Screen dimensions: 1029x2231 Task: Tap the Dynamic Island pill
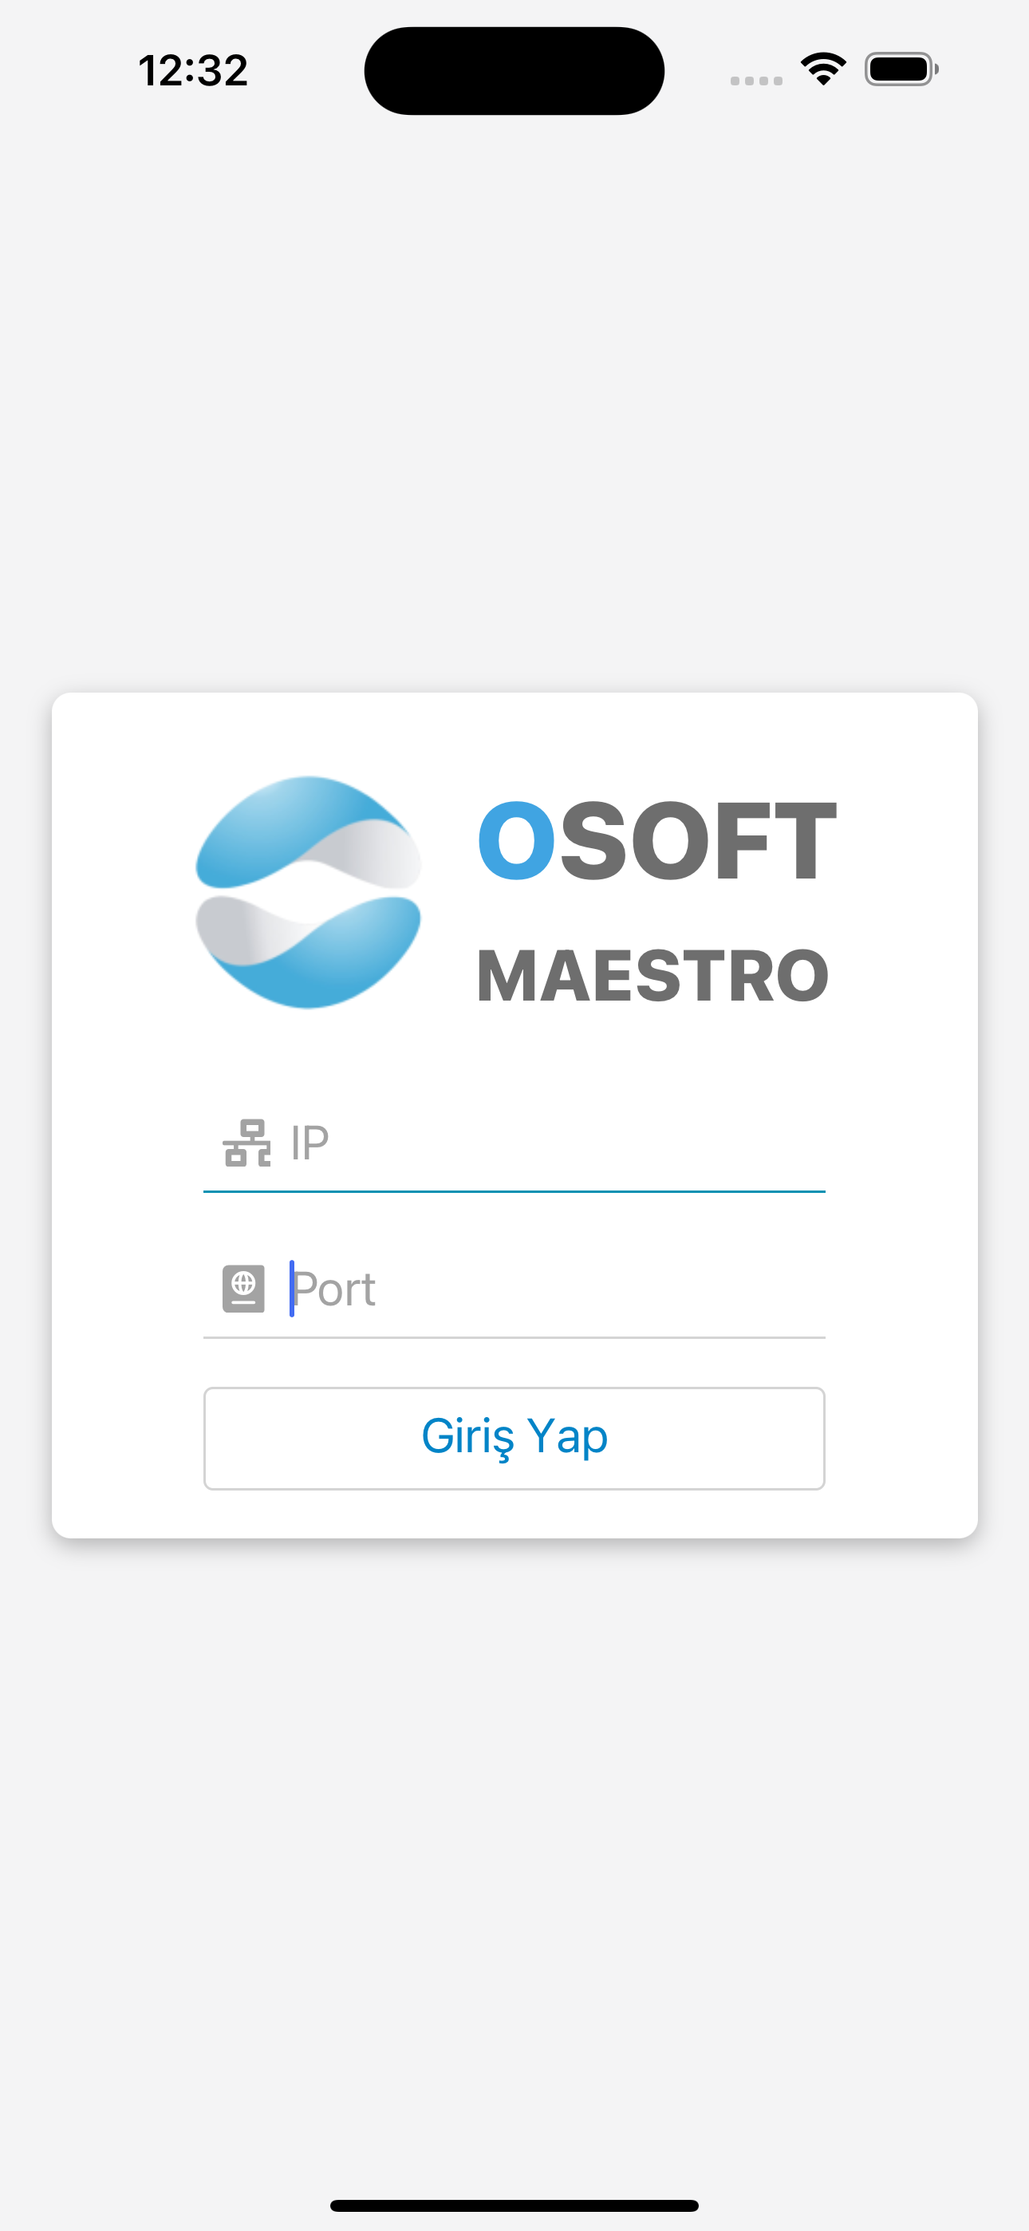[x=514, y=70]
